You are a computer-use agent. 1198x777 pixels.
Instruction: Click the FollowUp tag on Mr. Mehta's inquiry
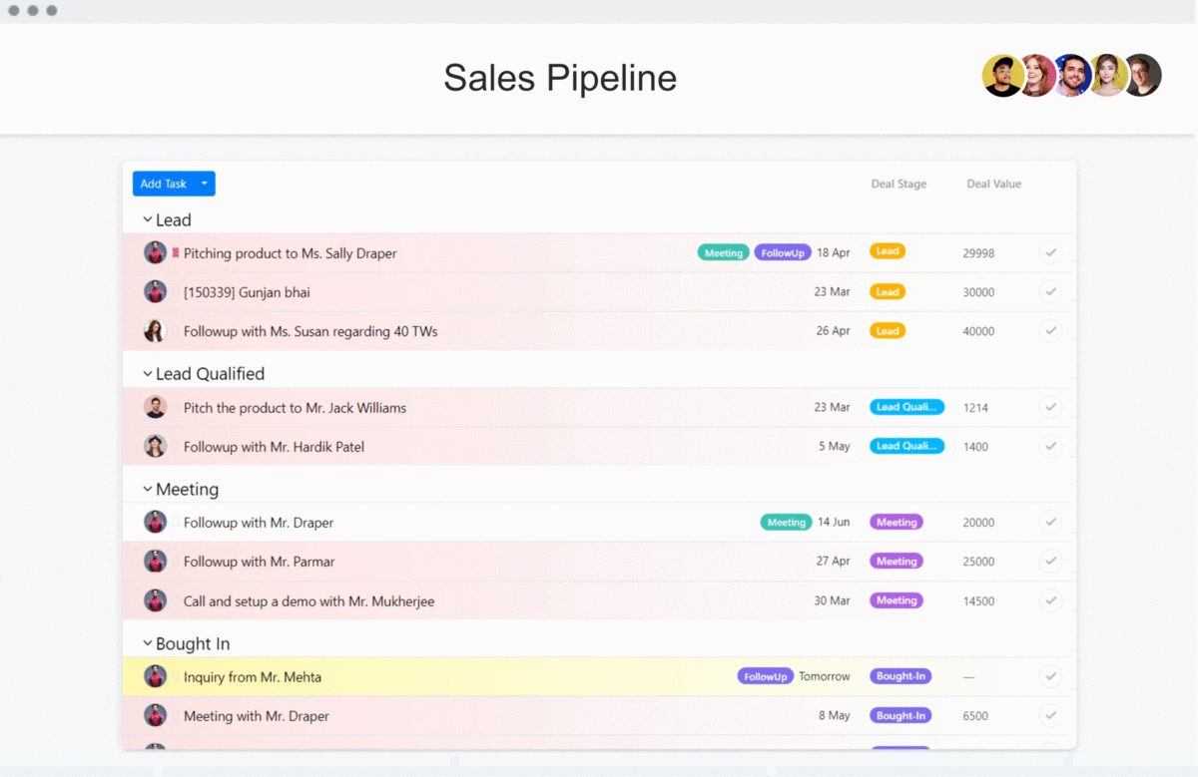point(765,675)
